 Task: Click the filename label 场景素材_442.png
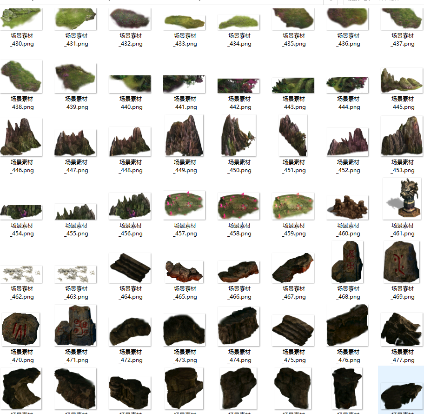coord(239,103)
